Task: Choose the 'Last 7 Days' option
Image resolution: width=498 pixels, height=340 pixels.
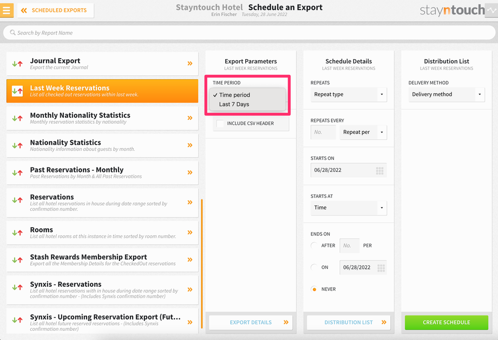Action: pyautogui.click(x=248, y=104)
